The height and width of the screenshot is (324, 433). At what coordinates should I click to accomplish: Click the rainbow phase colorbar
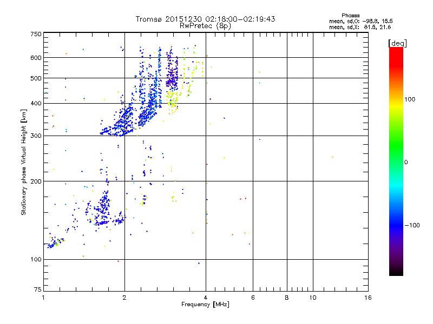point(396,161)
